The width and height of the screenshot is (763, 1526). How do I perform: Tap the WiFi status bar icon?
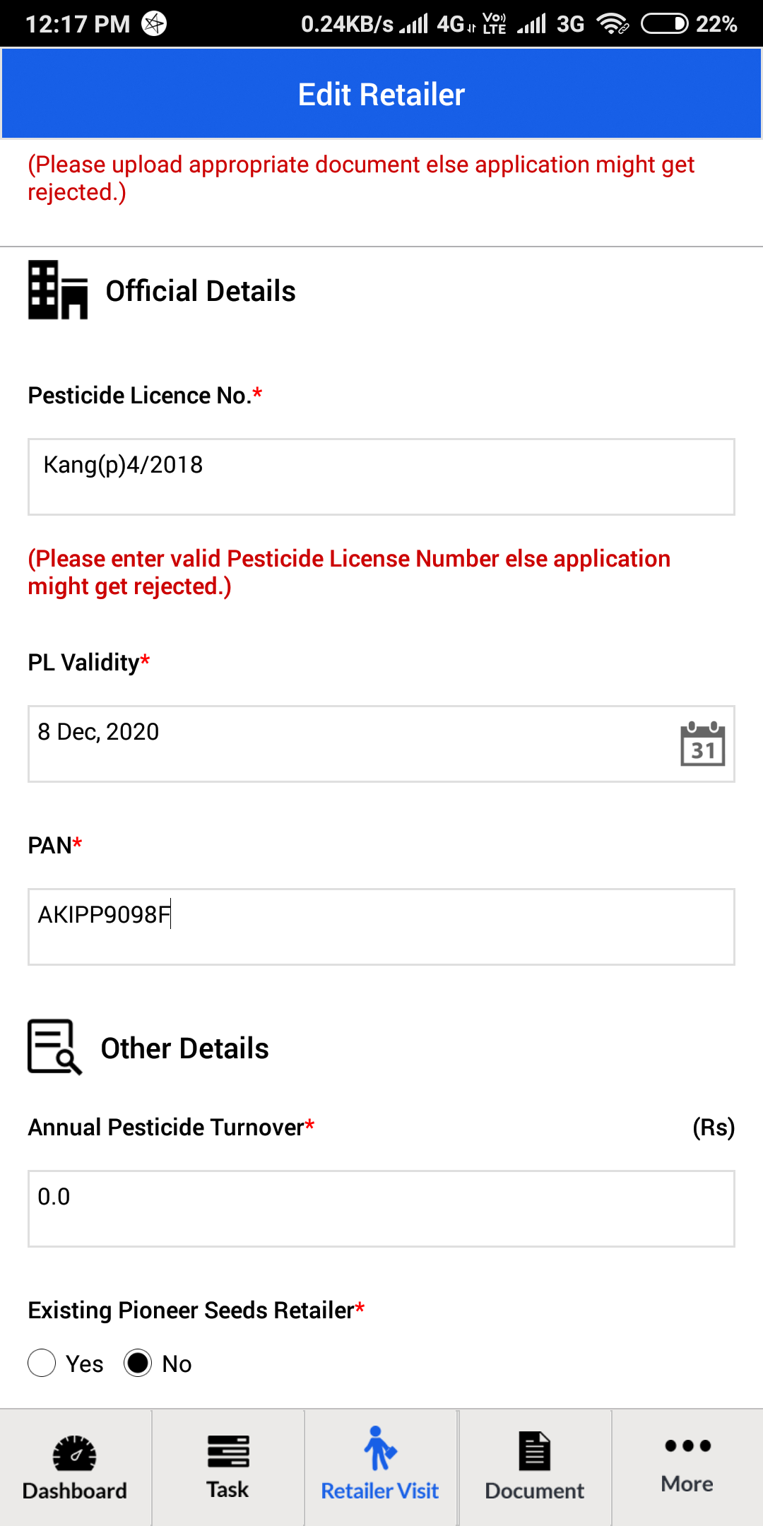tap(612, 24)
